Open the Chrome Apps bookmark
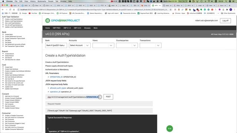237x133 pixels. 178,13
